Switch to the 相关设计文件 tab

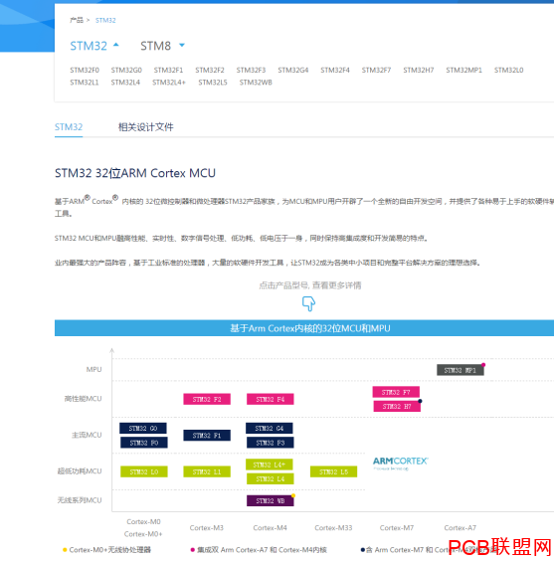tap(145, 127)
